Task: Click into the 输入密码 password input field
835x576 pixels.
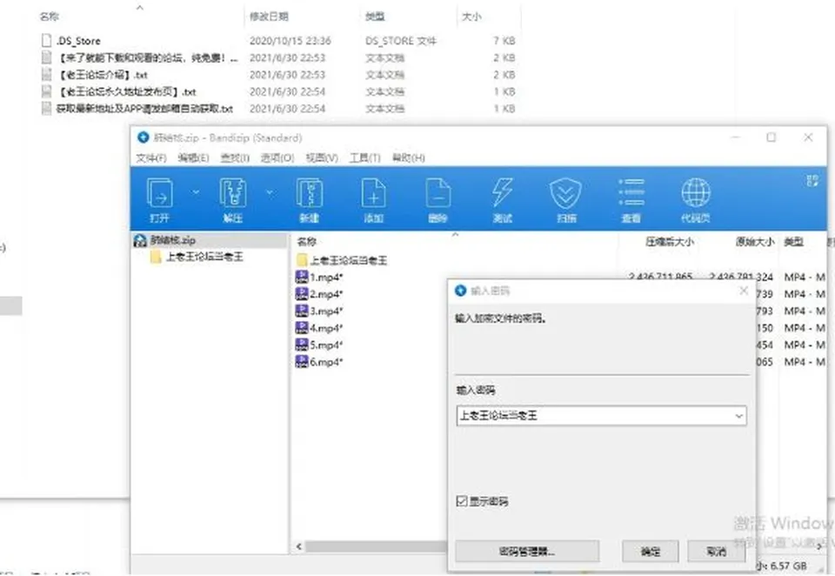Action: click(601, 416)
